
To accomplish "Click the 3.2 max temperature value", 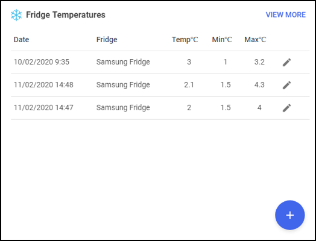I will 259,62.
